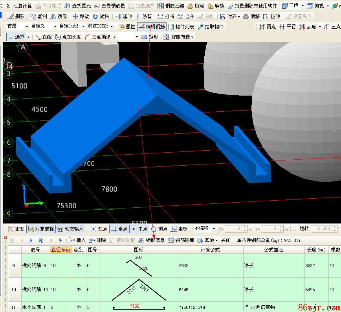Choose the 直线 line drawing tool
The image size is (341, 312).
[43, 37]
